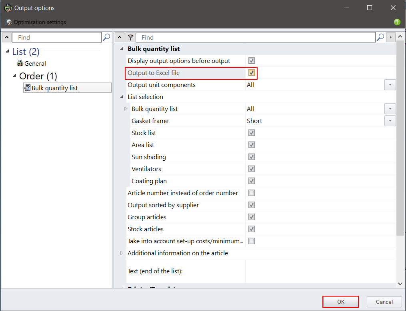406x311 pixels.
Task: Select Bulk quantity list tree item
Action: coord(54,88)
